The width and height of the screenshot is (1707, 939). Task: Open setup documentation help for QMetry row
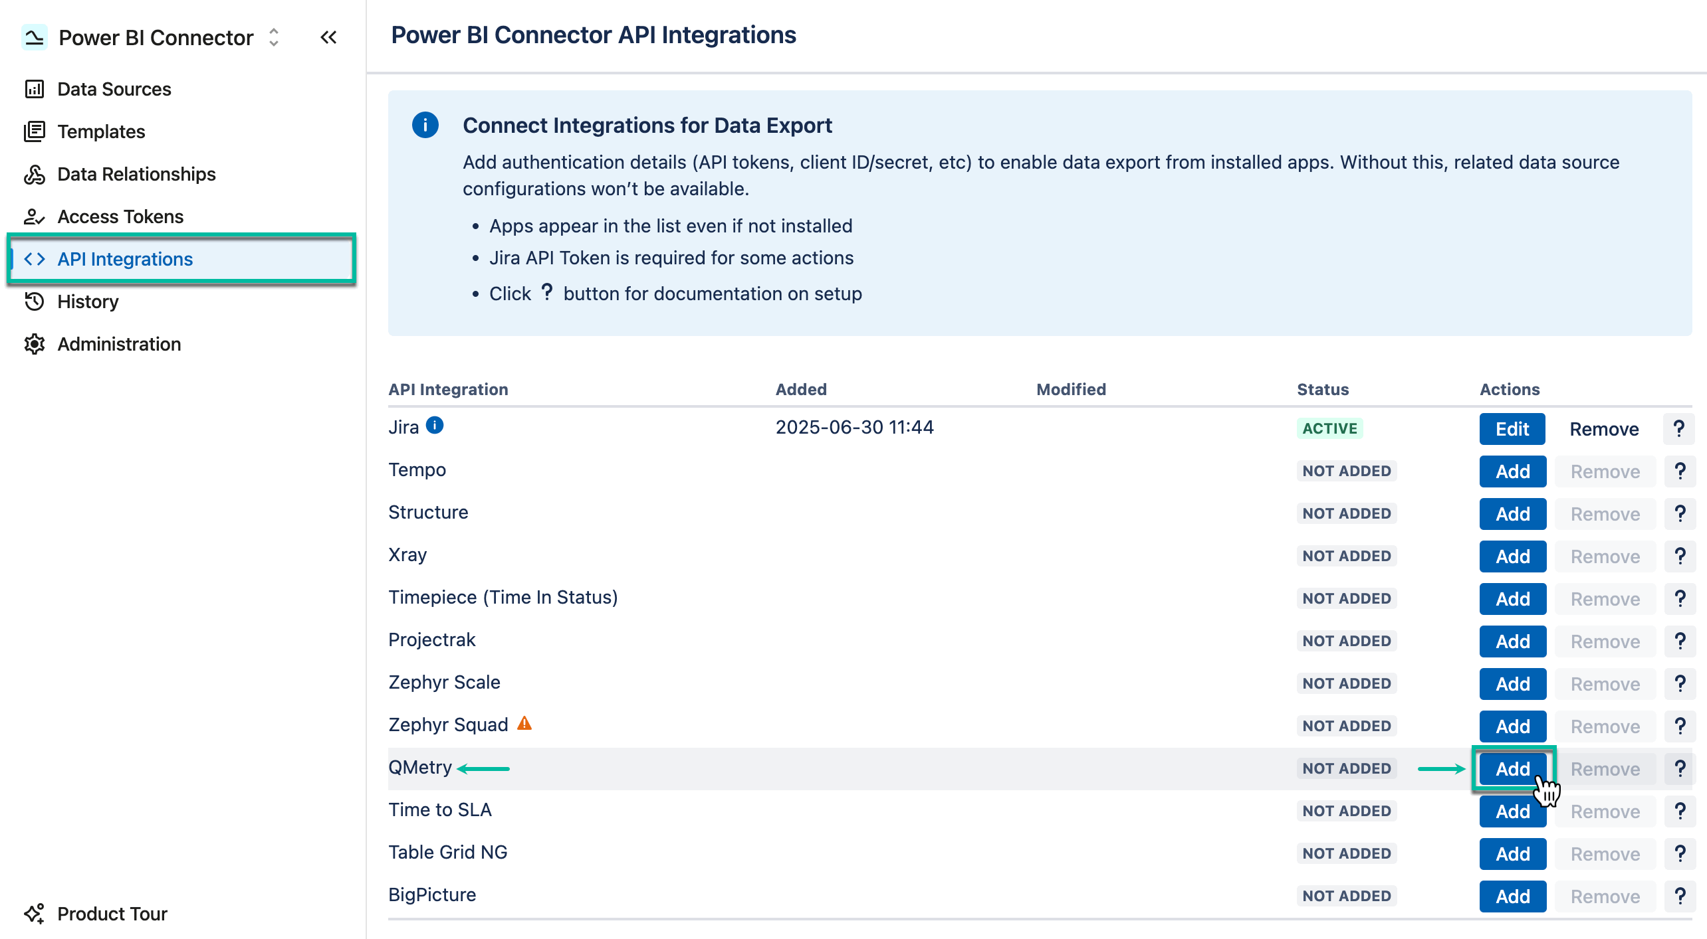(x=1680, y=768)
